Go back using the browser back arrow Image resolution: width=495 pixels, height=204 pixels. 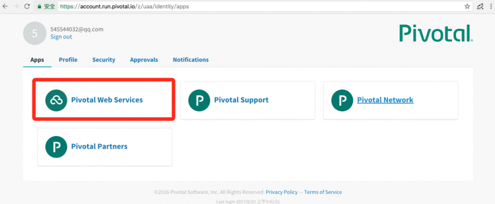pos(4,7)
